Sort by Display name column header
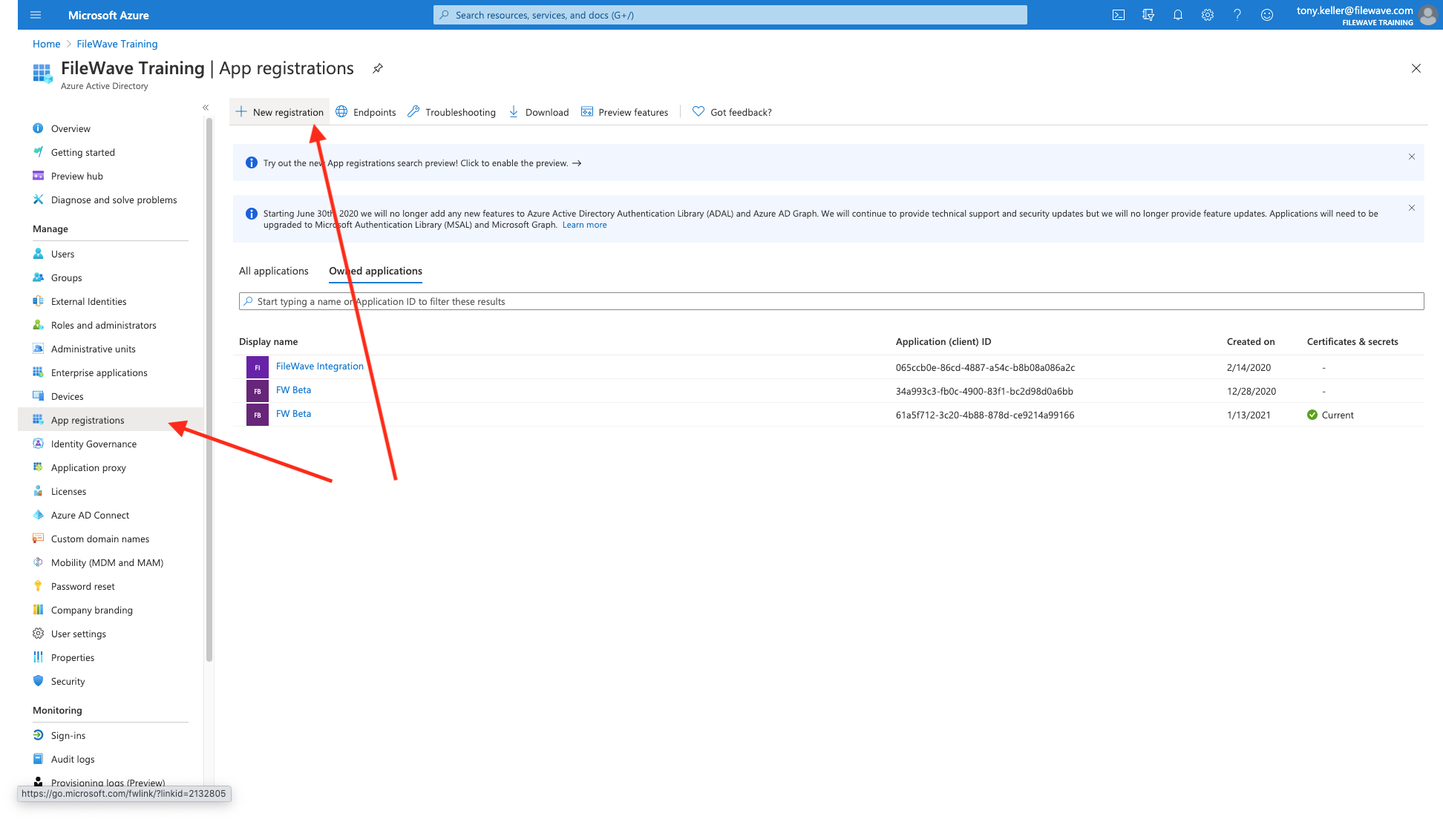Viewport: 1443px width, 822px height. tap(268, 342)
